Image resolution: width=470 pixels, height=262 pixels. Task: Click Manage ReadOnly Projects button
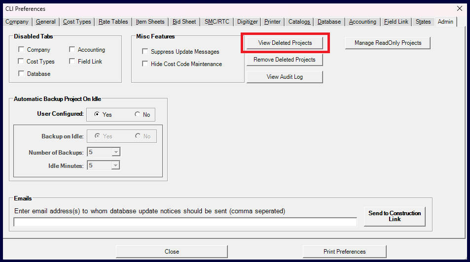(388, 43)
